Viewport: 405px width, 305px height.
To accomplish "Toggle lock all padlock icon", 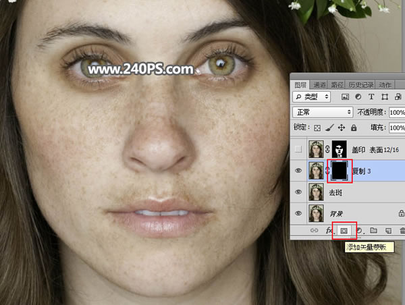I will click(x=354, y=128).
